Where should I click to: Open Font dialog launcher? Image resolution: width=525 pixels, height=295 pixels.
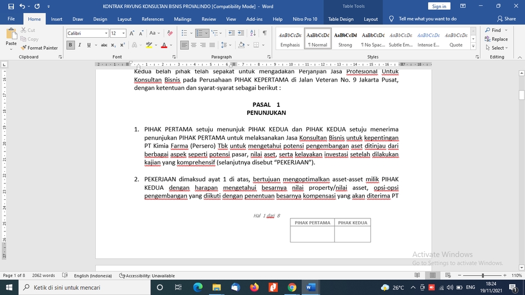(x=174, y=57)
